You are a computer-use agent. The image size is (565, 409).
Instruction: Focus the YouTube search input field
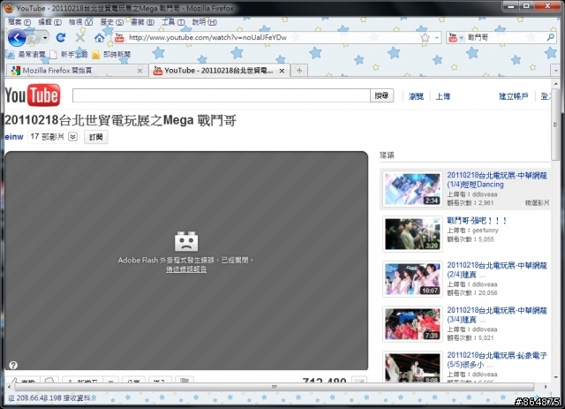coord(222,95)
